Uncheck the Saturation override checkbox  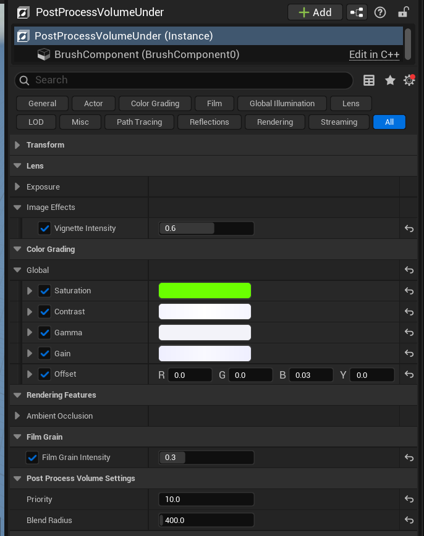pos(45,291)
